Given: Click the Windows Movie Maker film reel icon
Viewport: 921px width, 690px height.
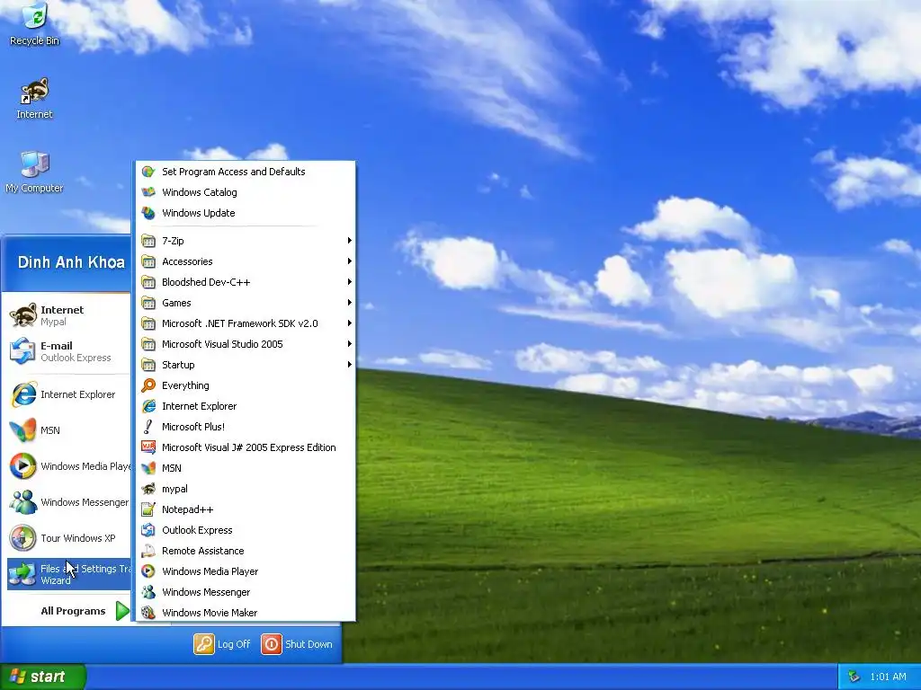Looking at the screenshot, I should pos(148,612).
